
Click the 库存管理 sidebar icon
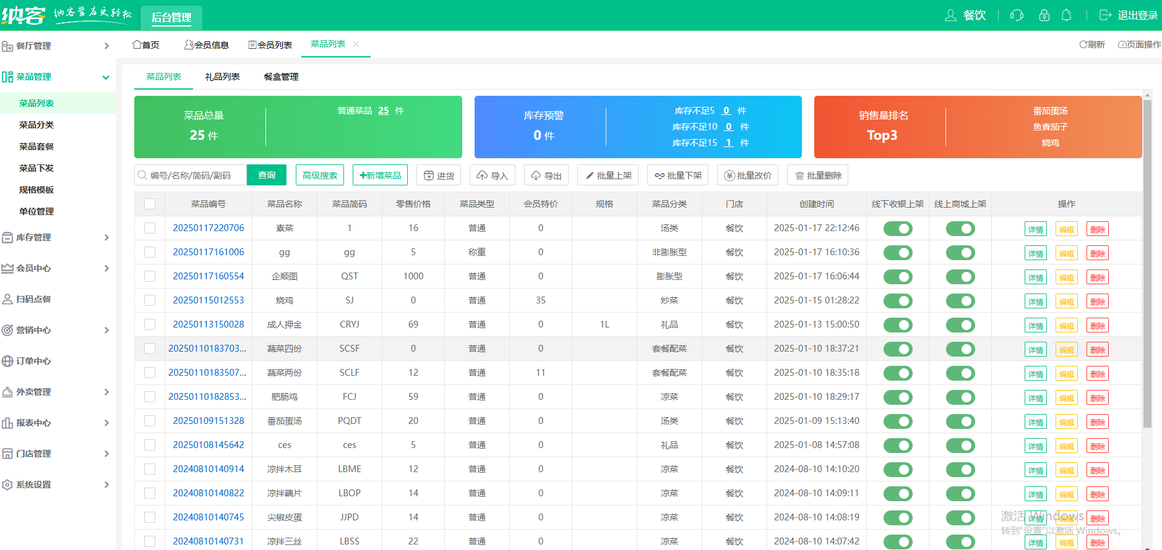(7, 237)
